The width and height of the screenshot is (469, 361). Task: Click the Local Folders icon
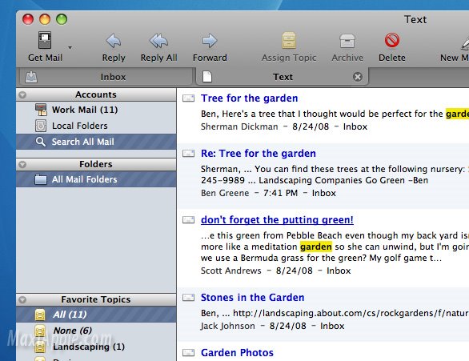(x=41, y=126)
